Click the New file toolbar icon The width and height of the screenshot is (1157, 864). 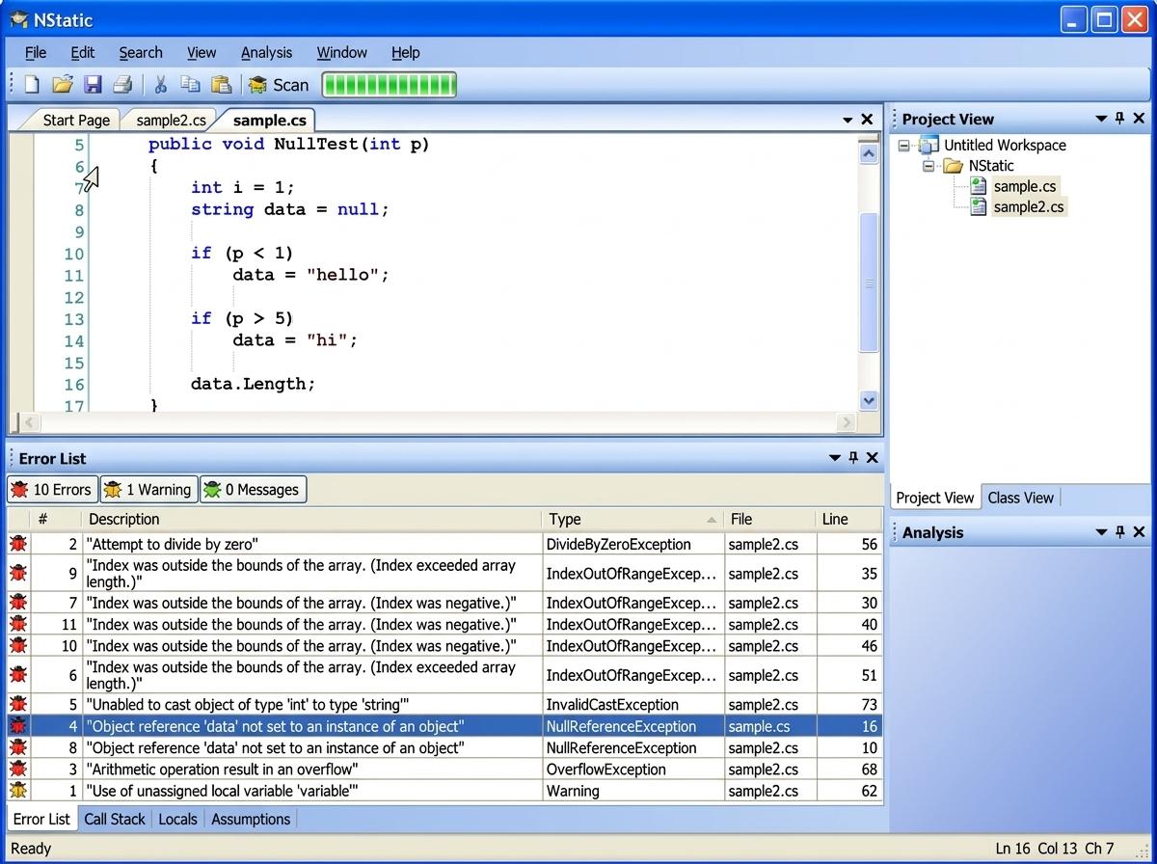point(32,85)
